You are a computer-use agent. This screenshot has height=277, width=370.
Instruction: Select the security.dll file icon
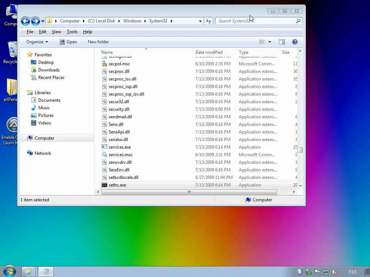[104, 109]
